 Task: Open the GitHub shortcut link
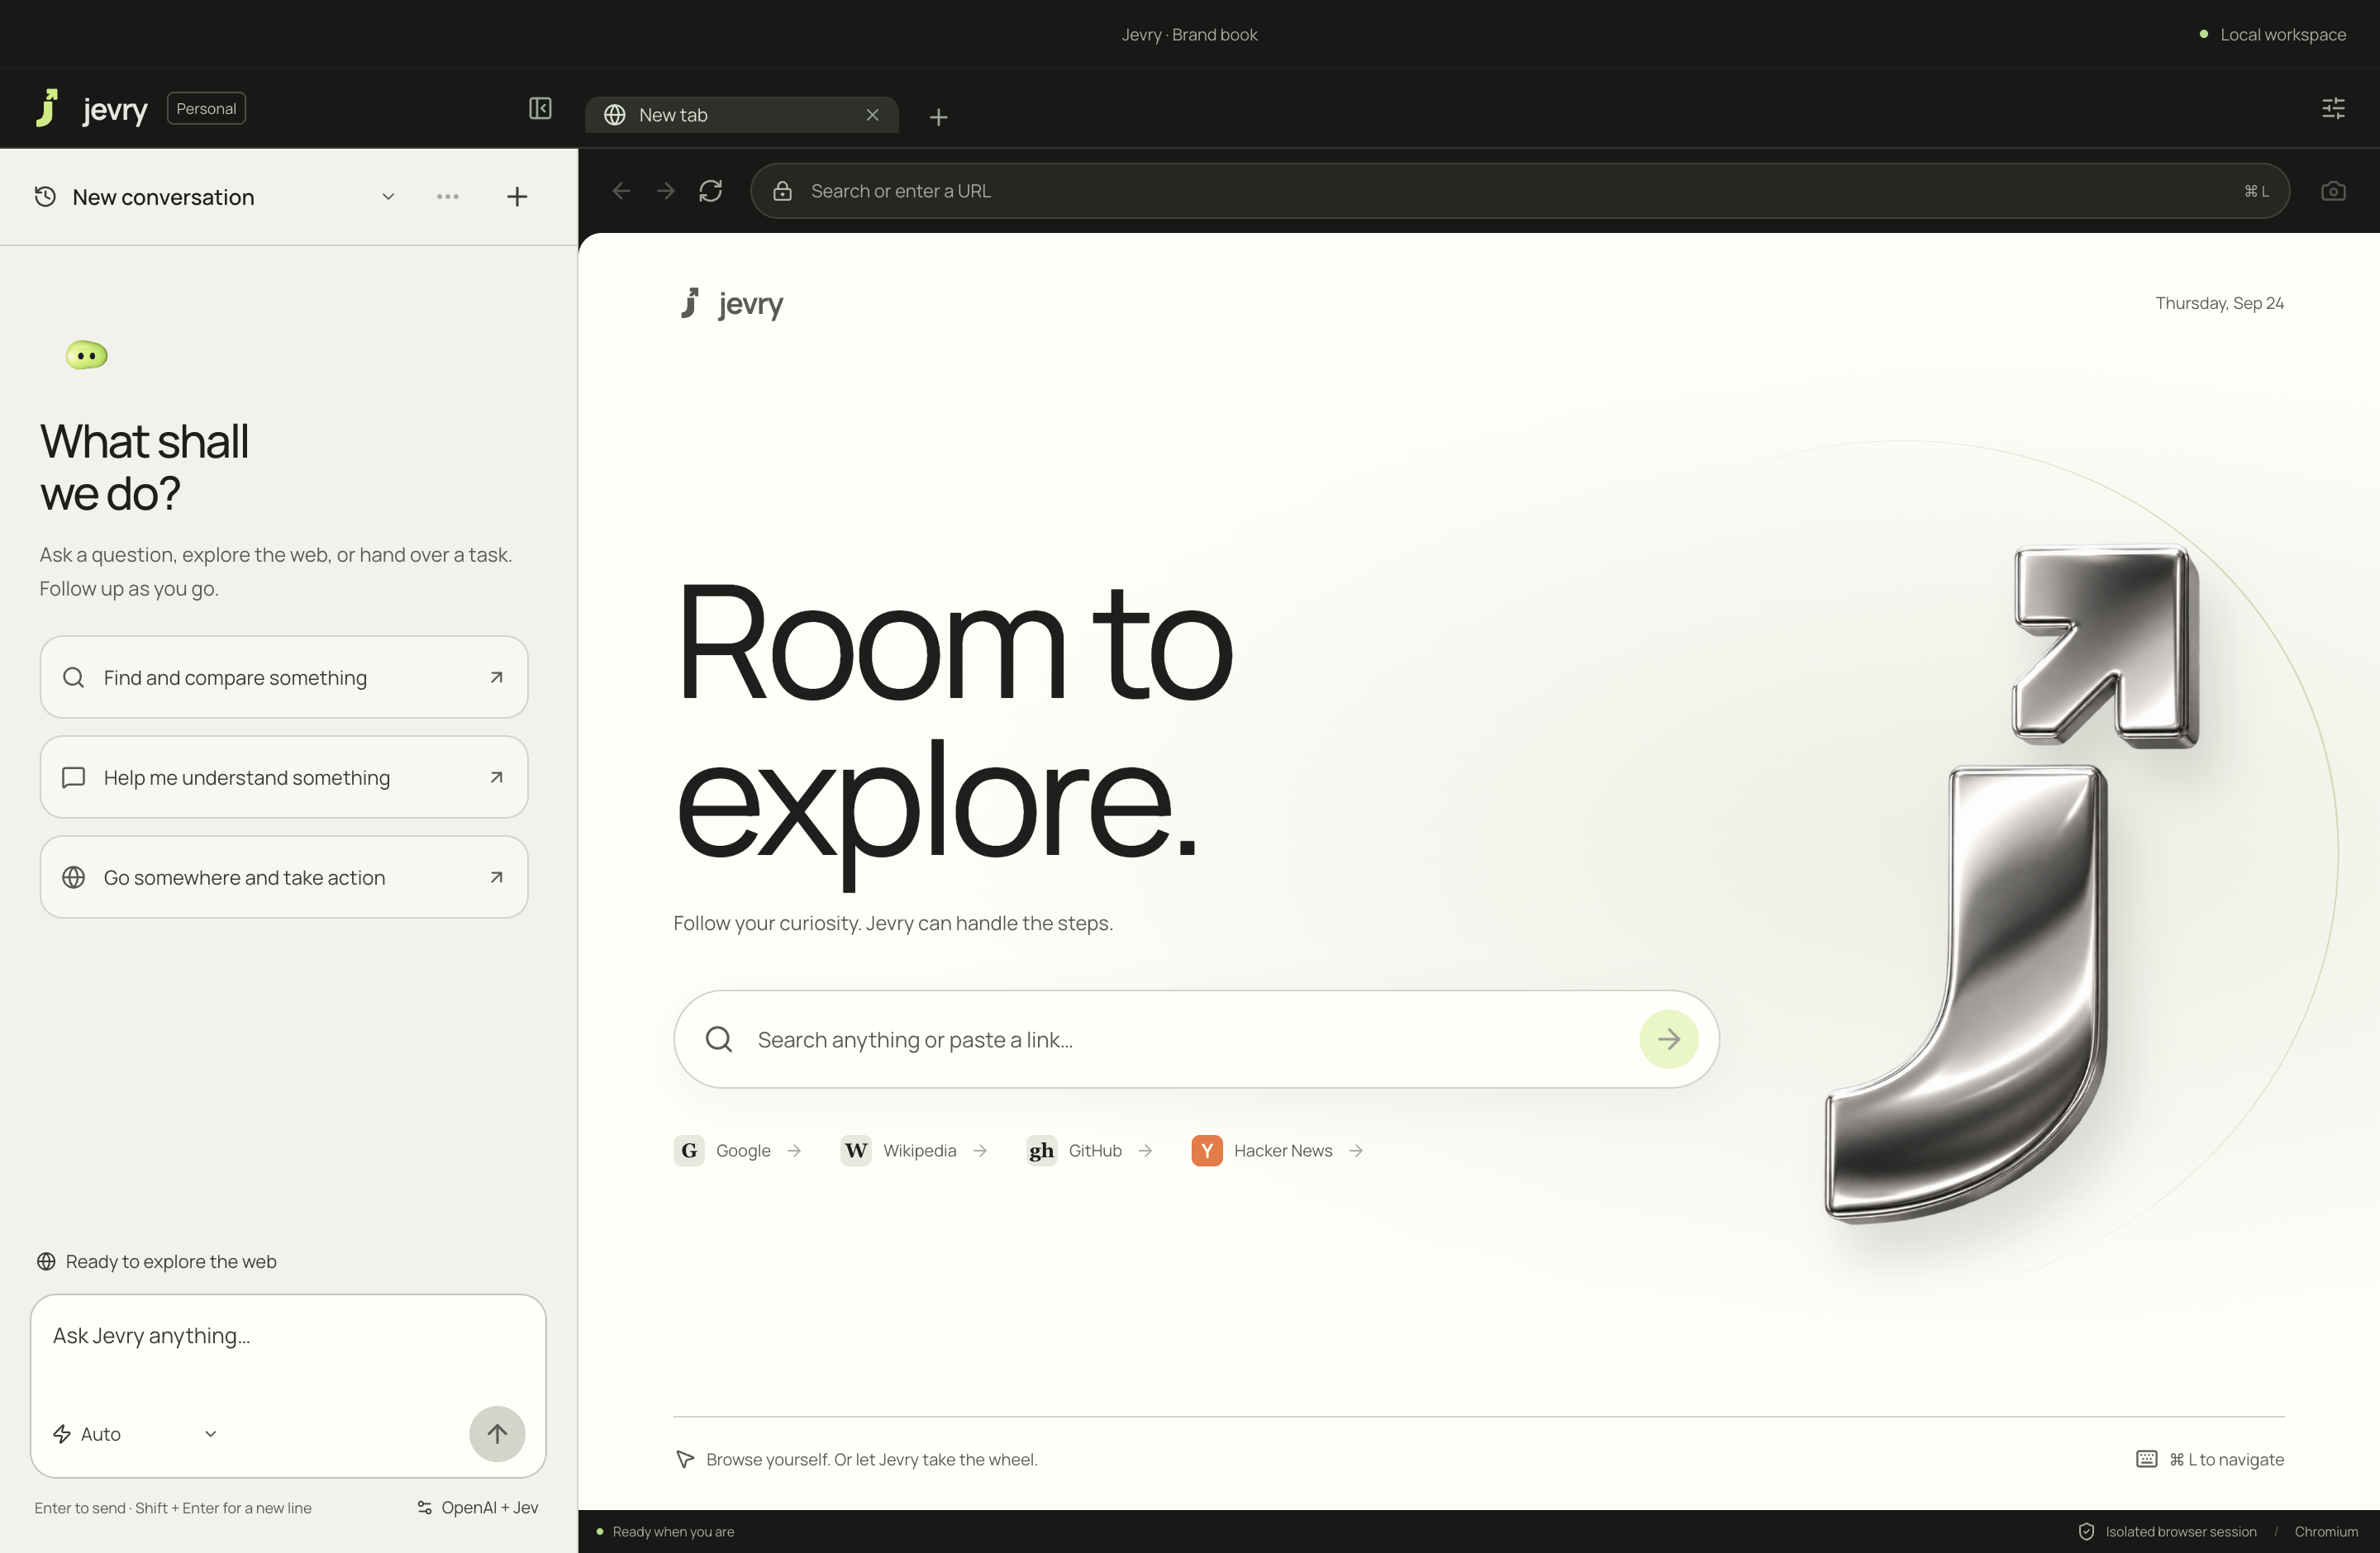tap(1090, 1150)
